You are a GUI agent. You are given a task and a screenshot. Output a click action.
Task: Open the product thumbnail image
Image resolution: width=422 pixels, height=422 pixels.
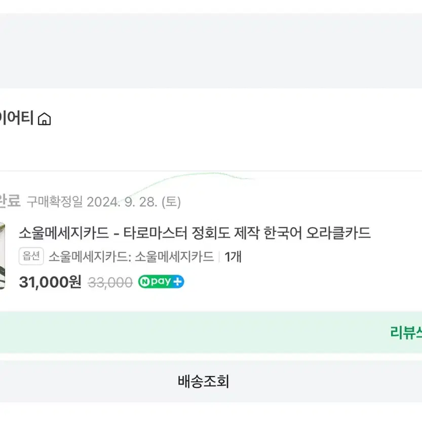2,256
